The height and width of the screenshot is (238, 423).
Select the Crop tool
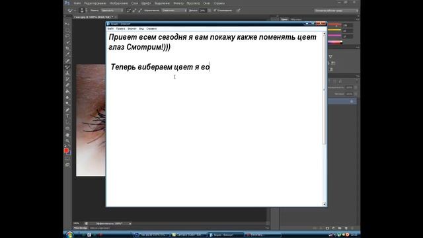coord(67,48)
